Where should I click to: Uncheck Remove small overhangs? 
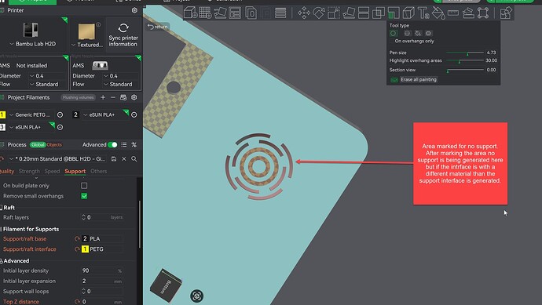coord(84,196)
